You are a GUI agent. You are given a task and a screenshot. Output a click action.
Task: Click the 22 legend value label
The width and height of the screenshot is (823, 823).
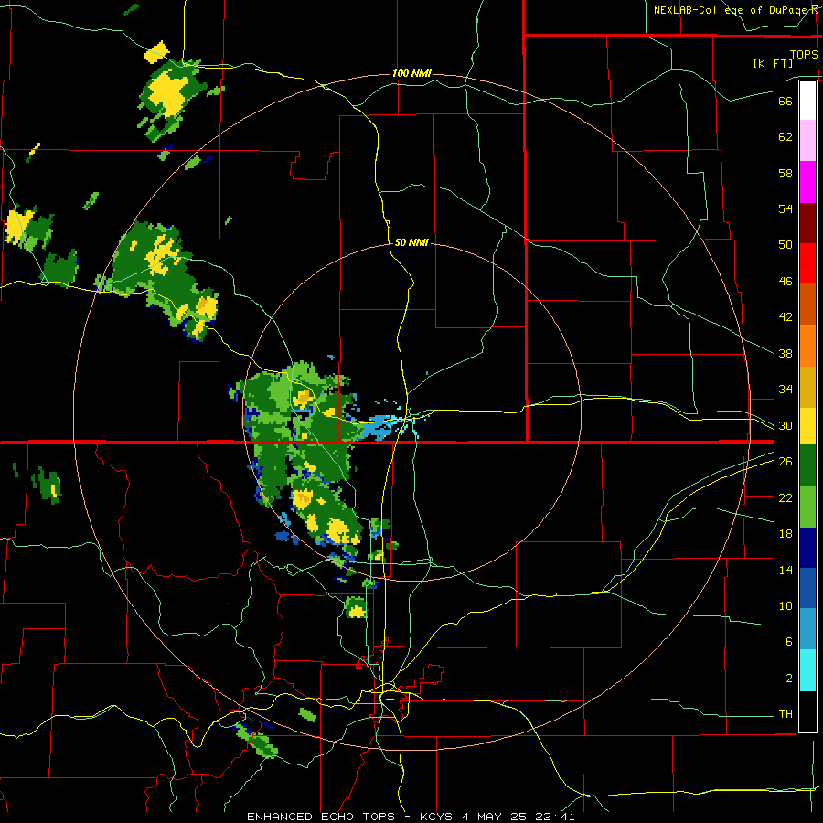click(x=786, y=497)
